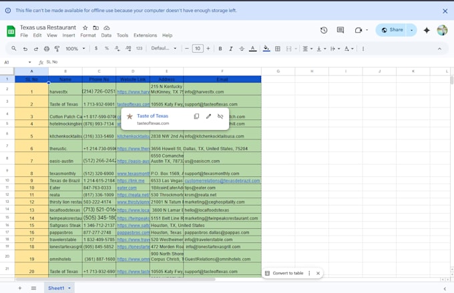Open the Tools menu
The image size is (454, 293).
pyautogui.click(x=122, y=35)
